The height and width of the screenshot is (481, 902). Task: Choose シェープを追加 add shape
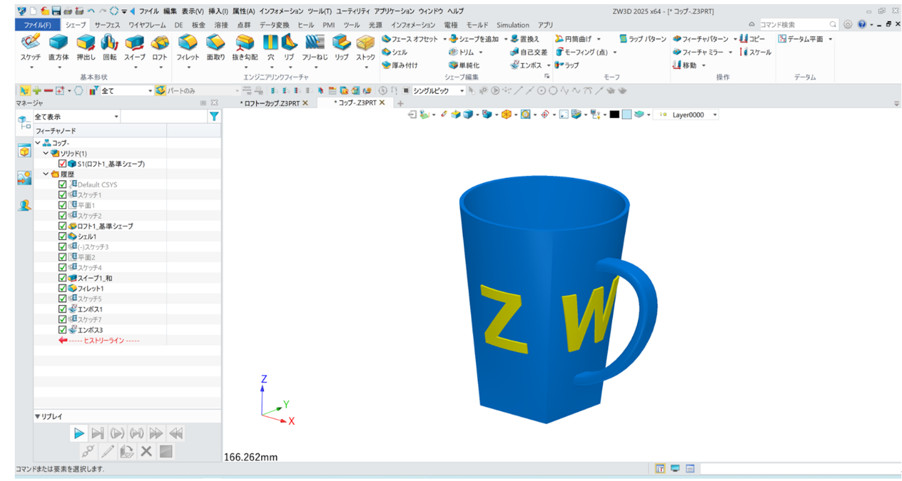(x=474, y=39)
